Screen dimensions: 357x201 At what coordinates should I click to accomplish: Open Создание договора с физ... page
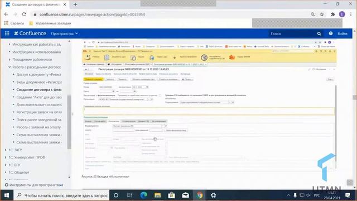(x=39, y=89)
